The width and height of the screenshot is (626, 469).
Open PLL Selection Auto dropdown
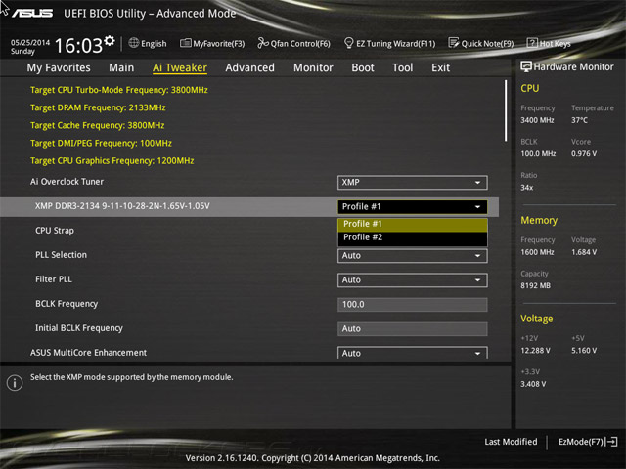(412, 256)
